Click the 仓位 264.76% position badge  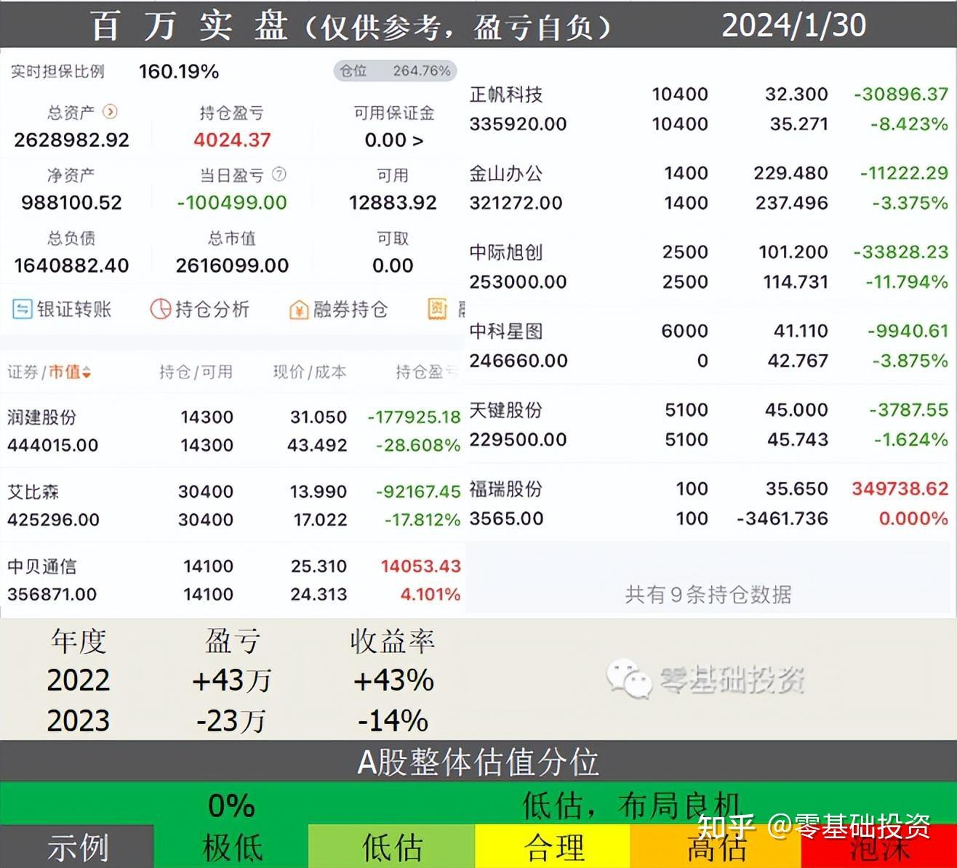point(393,71)
